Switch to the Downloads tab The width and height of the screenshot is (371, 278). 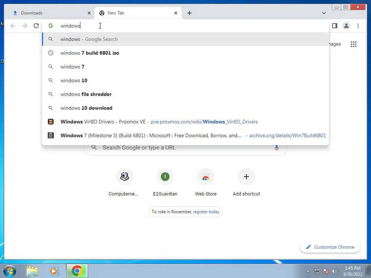tap(50, 13)
